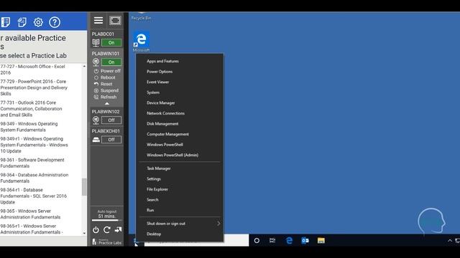Click the PLABEXCH01 server device icon
The image size is (460, 258).
point(96,140)
